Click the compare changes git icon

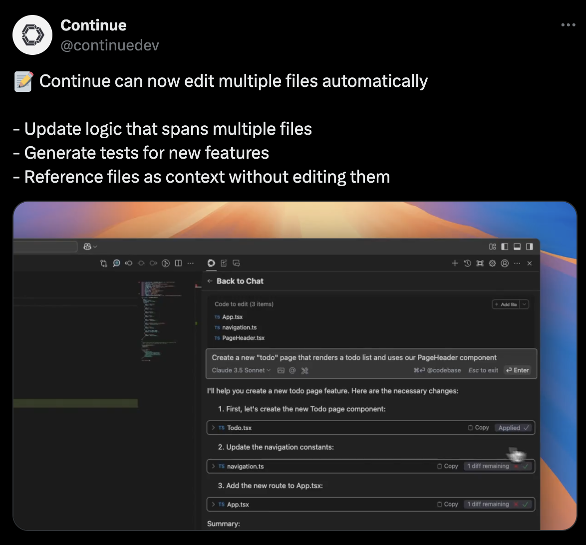(x=104, y=263)
